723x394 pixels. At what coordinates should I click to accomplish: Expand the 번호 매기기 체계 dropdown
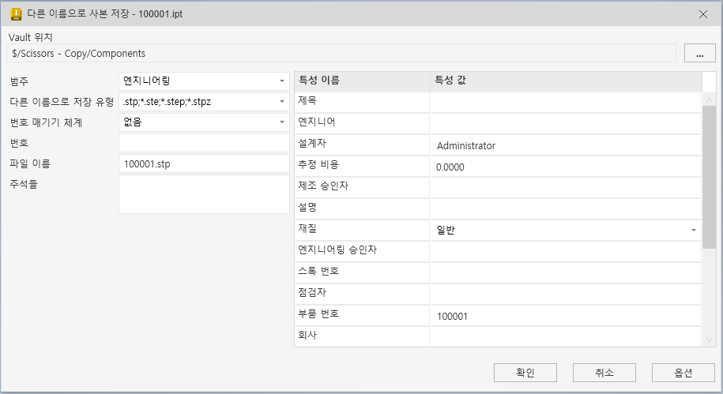click(x=282, y=122)
